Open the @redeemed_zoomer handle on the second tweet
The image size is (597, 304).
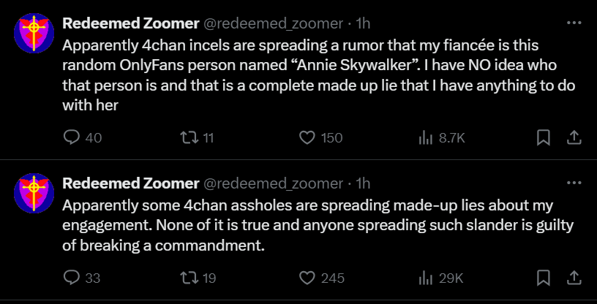pyautogui.click(x=272, y=183)
